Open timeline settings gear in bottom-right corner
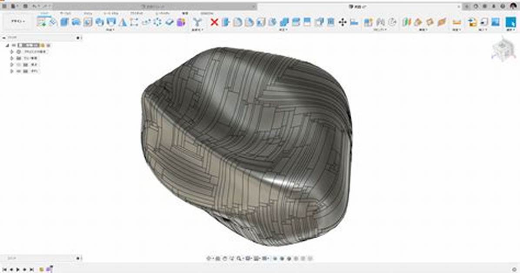This screenshot has height=273, width=520. pos(514,270)
